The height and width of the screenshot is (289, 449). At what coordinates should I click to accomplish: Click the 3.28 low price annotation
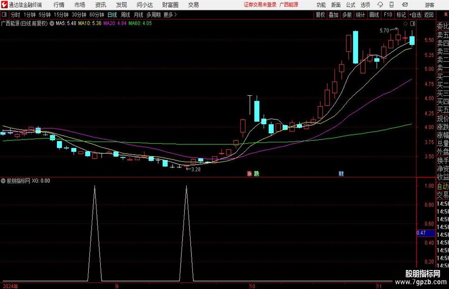click(196, 169)
